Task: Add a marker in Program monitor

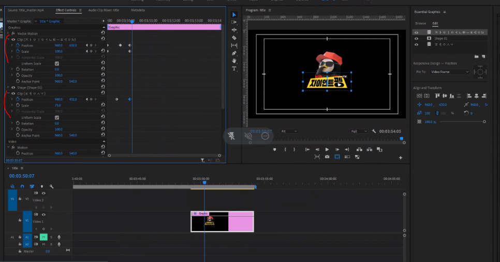Action: coord(274,149)
